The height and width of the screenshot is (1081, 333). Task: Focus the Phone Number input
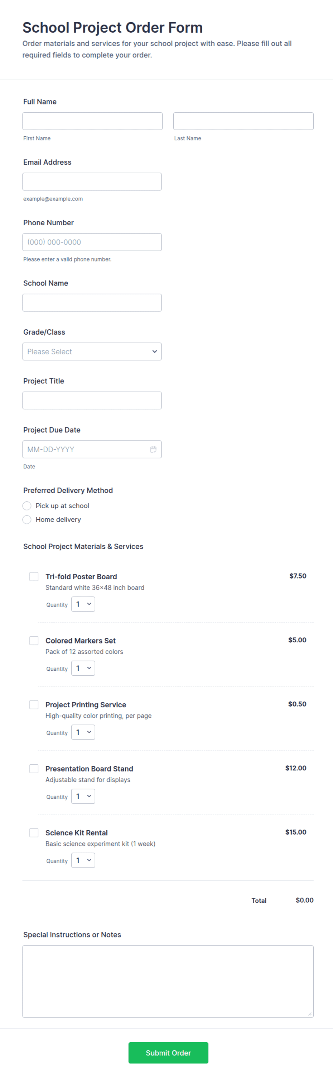[92, 242]
